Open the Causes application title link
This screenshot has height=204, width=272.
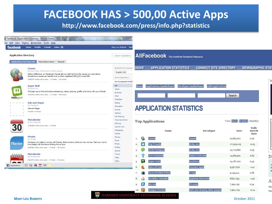click(31, 68)
